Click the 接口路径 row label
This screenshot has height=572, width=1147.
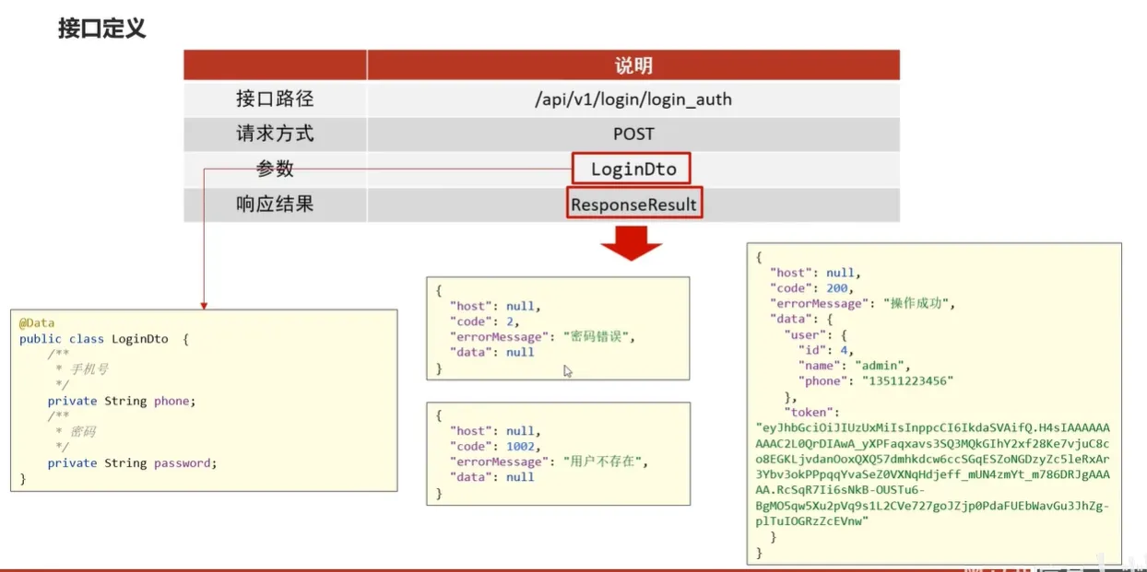(x=275, y=99)
